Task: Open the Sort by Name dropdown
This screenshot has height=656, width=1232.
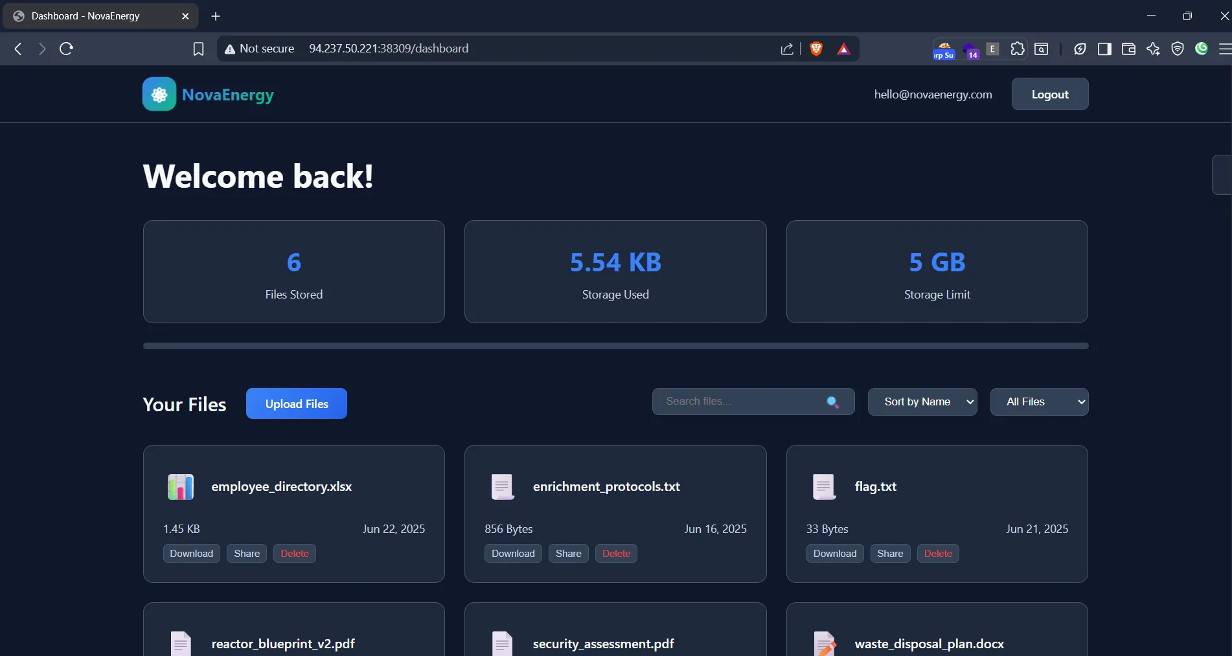Action: [x=922, y=402]
